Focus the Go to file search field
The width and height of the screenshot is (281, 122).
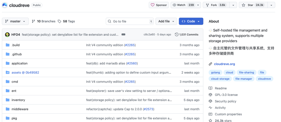130,21
